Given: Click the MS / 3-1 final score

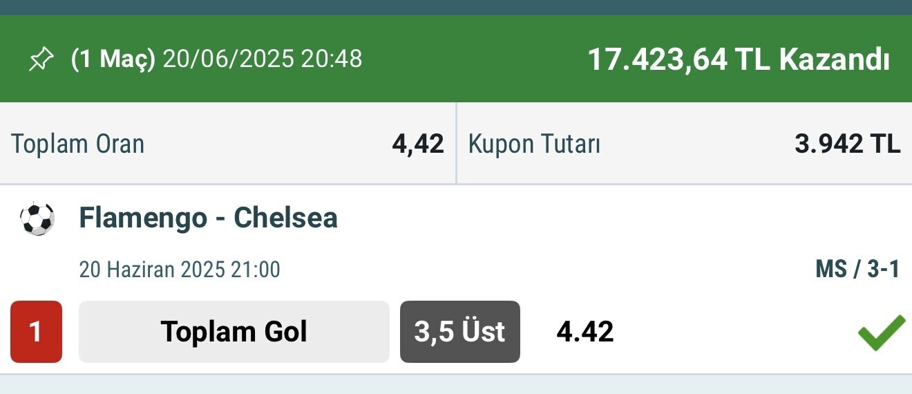Looking at the screenshot, I should pyautogui.click(x=857, y=269).
